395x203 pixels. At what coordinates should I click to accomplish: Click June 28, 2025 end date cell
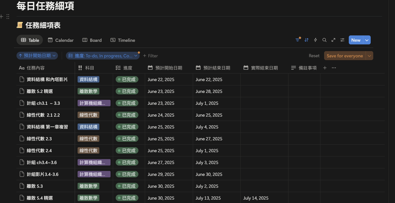click(209, 91)
